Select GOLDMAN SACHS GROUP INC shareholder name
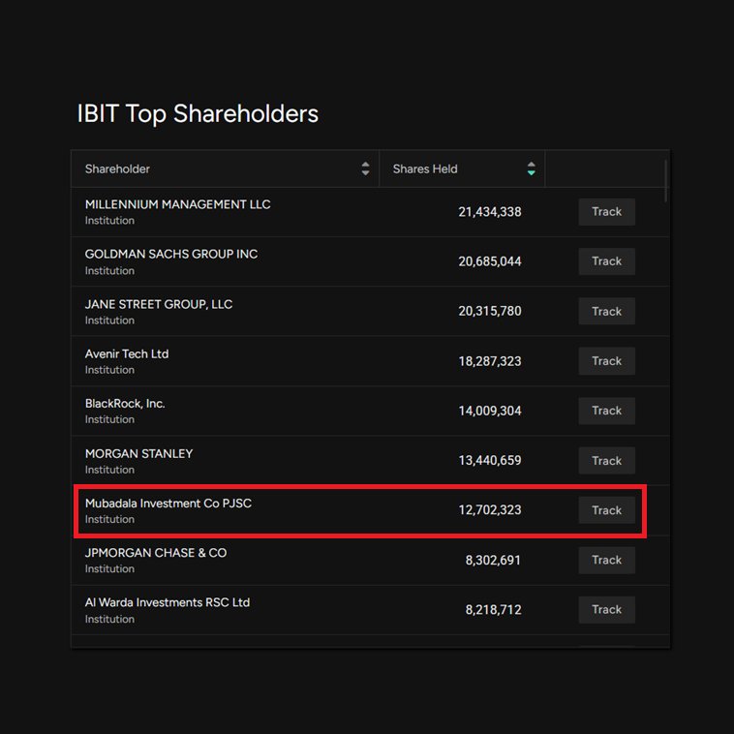 click(x=171, y=254)
